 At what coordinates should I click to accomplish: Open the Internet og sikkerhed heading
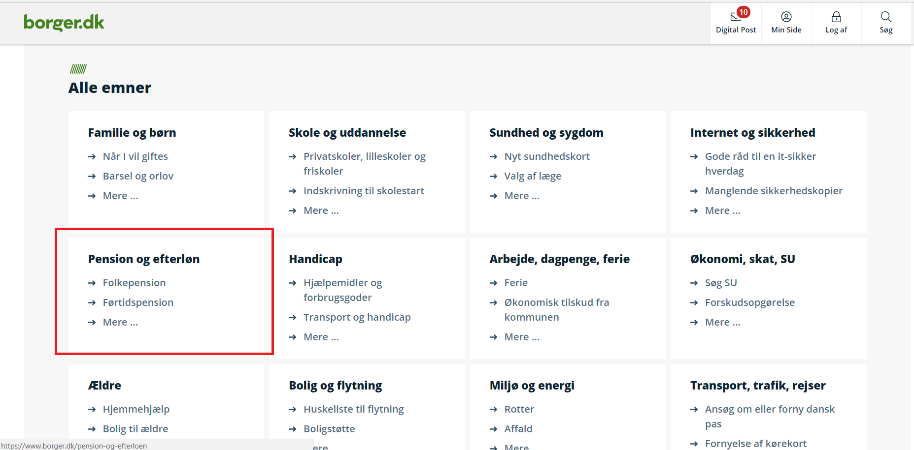tap(752, 133)
